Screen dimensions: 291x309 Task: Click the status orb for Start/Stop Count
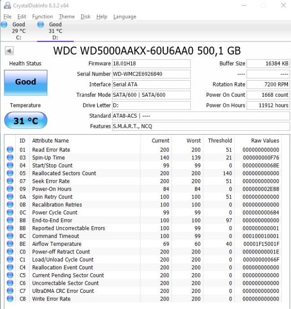pos(10,165)
